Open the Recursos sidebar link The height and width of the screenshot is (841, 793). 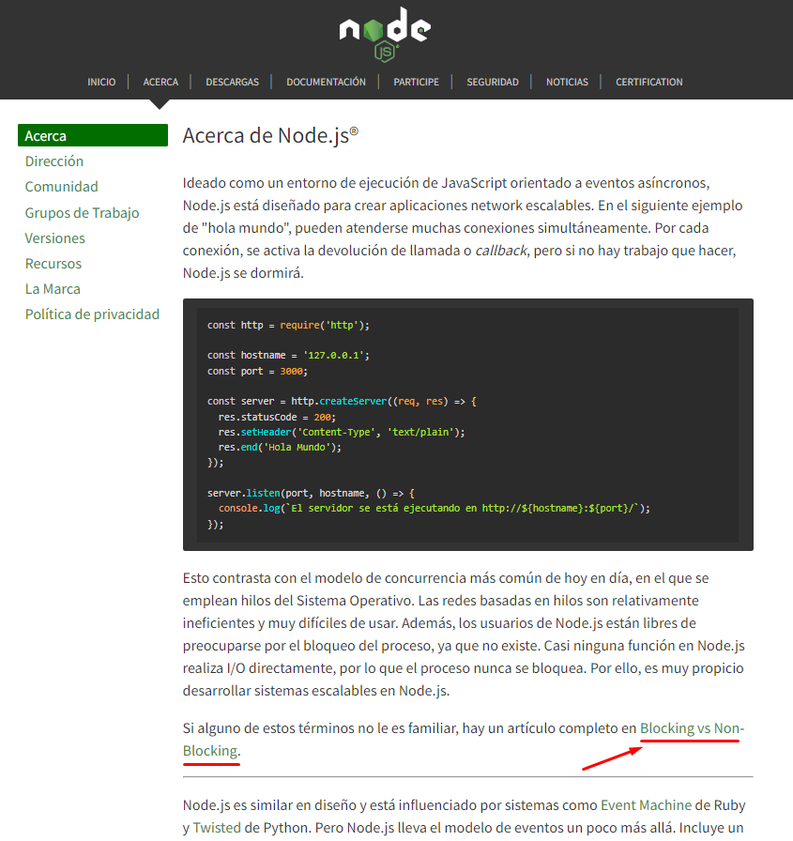tap(53, 264)
